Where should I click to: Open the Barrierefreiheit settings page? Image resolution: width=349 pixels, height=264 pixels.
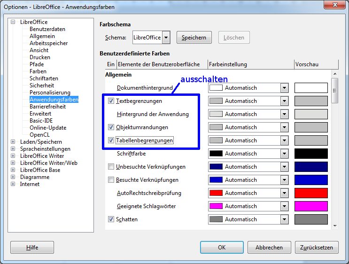tap(47, 107)
